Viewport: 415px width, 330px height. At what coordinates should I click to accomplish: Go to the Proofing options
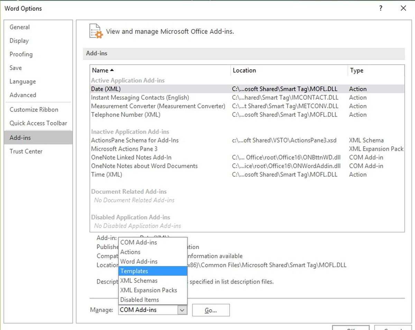(x=21, y=54)
